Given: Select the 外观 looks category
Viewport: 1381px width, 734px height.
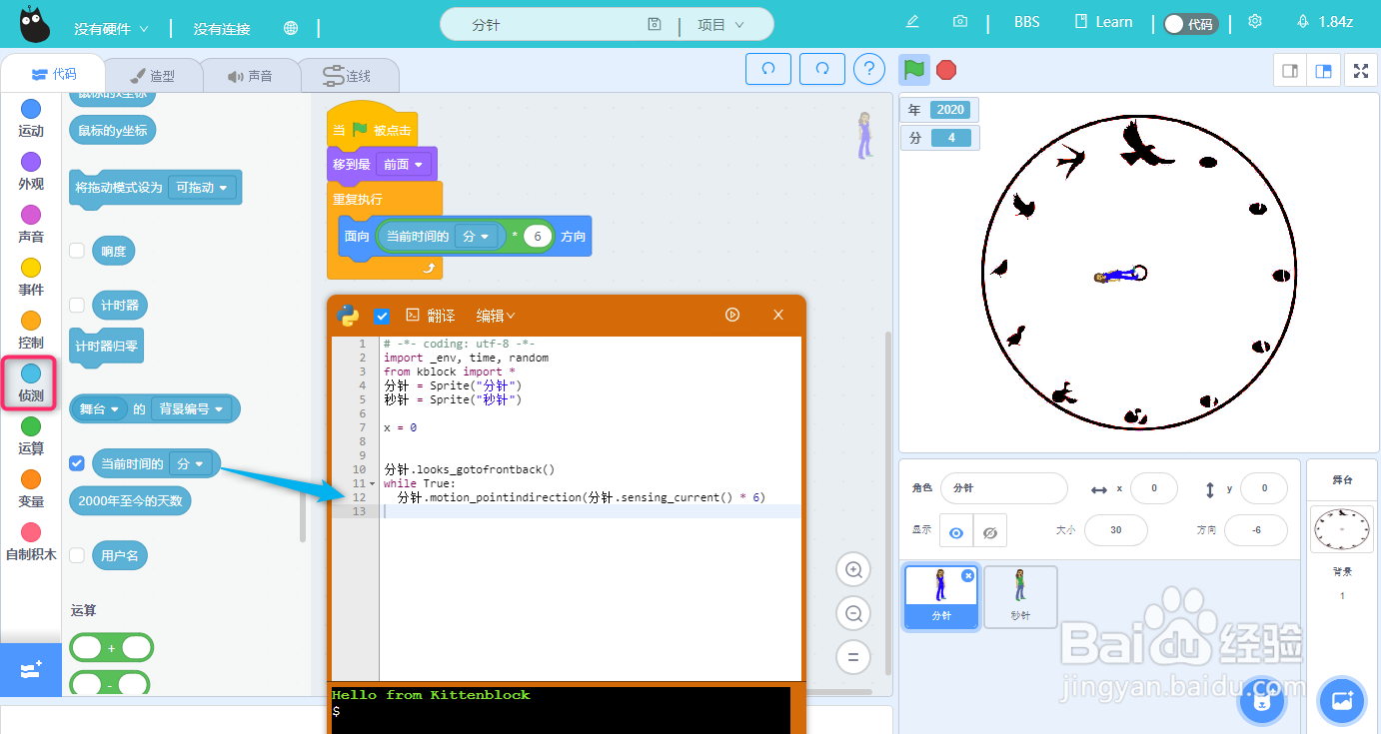Looking at the screenshot, I should 31,171.
